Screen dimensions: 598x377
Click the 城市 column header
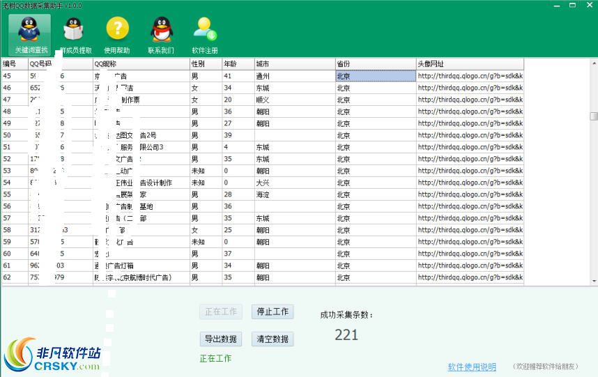[x=295, y=63]
